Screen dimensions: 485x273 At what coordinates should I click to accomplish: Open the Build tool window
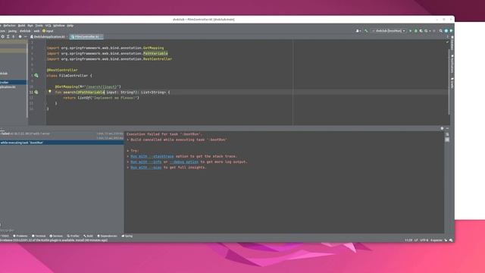(x=88, y=236)
